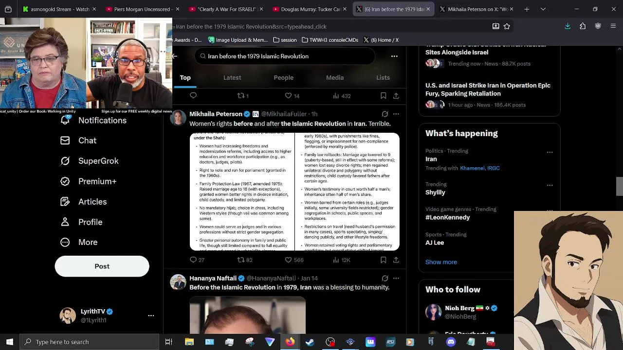Switch to the Latest search tab
This screenshot has height=350, width=623.
tap(232, 78)
